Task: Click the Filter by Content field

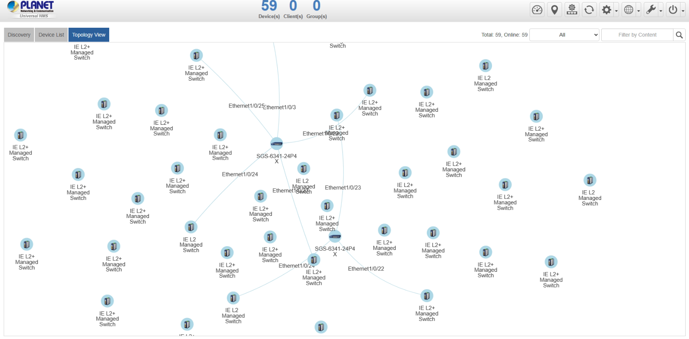Action: (x=637, y=35)
